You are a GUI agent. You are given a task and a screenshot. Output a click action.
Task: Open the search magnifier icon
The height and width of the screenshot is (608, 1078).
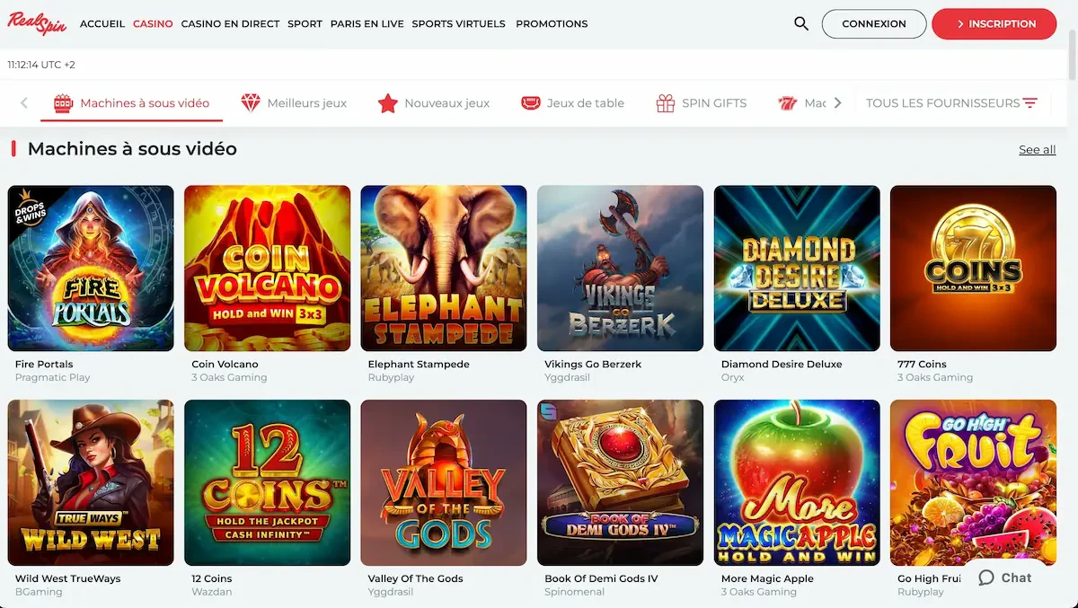(801, 24)
